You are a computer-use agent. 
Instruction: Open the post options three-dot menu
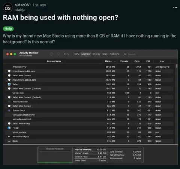click(x=175, y=7)
